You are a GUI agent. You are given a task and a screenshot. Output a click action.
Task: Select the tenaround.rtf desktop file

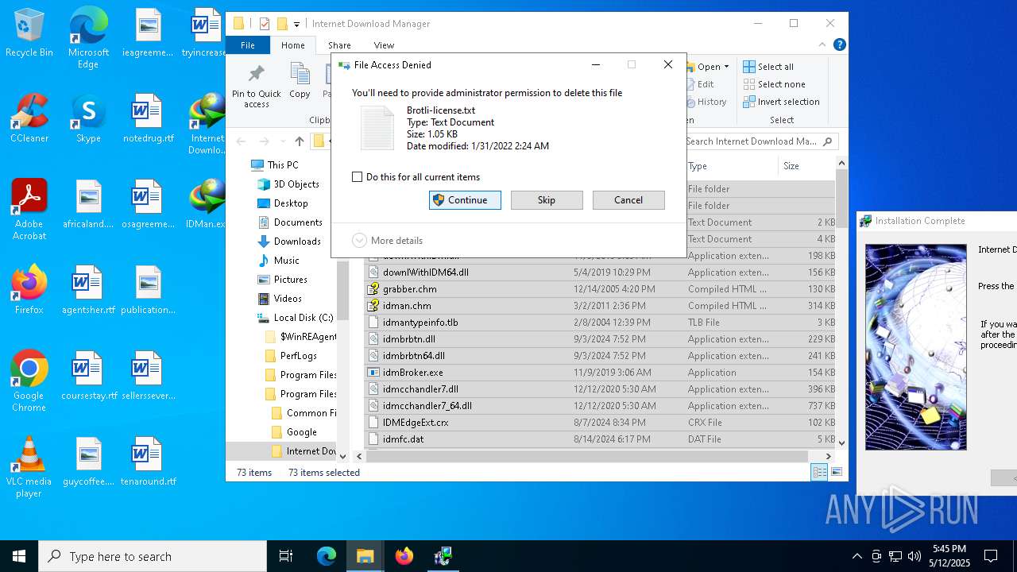click(x=148, y=462)
